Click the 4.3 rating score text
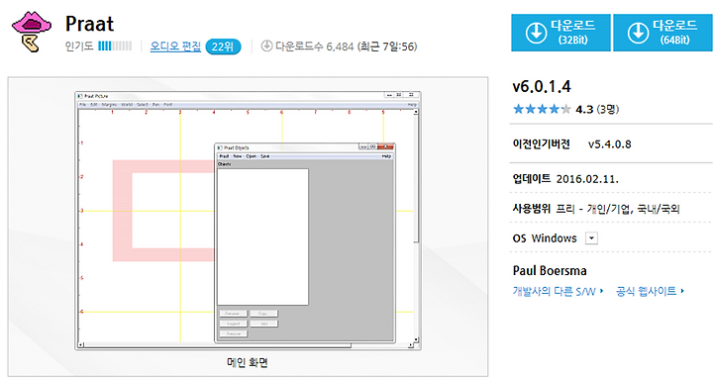 [584, 110]
